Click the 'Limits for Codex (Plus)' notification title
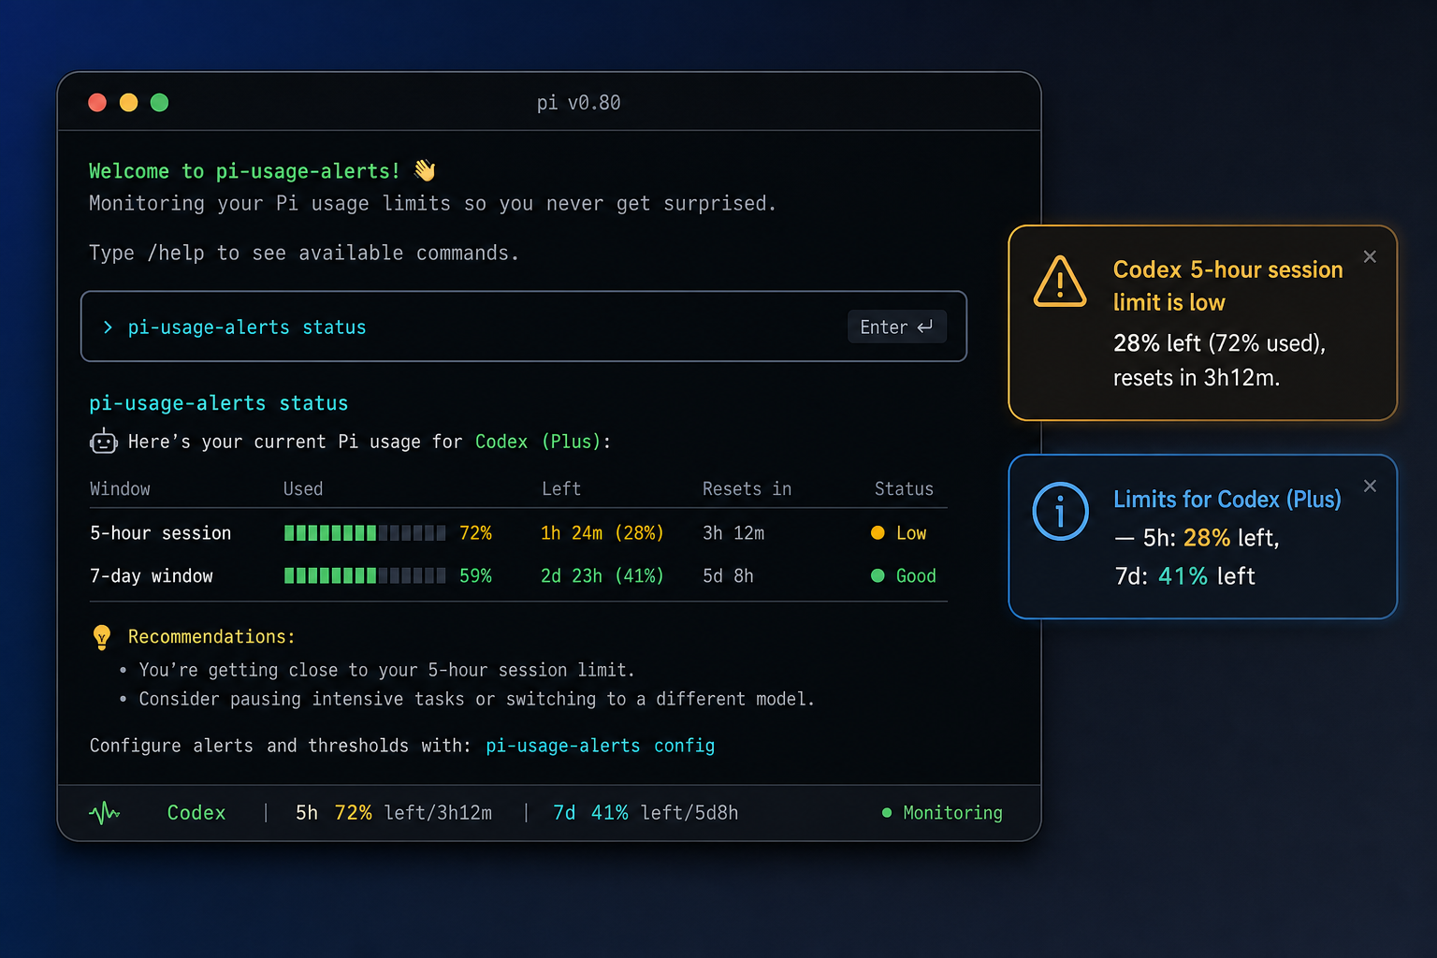Screen dimensions: 1437x958 point(1227,500)
